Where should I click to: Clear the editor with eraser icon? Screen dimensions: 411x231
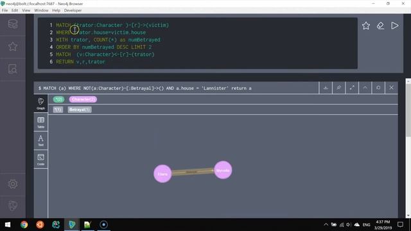point(380,26)
